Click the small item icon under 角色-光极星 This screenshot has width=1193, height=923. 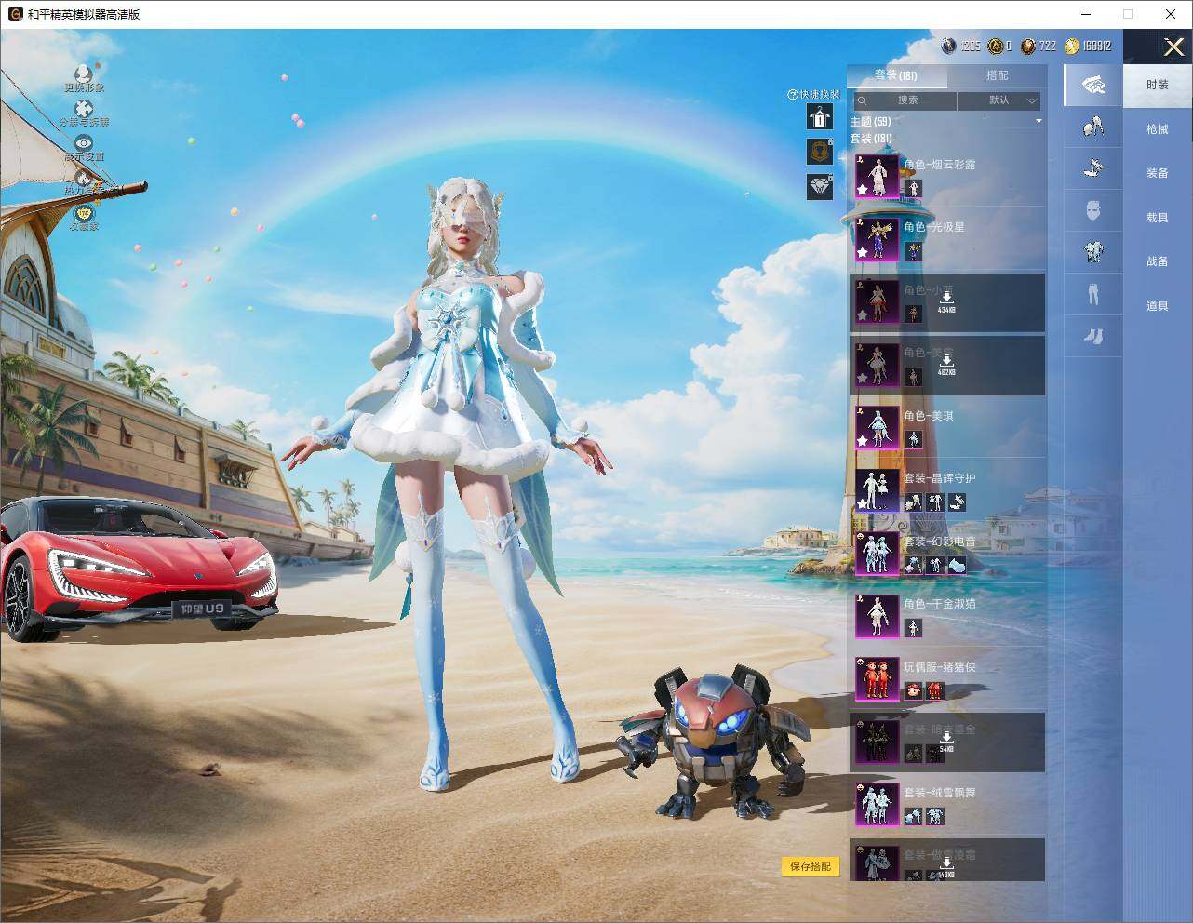pos(913,251)
